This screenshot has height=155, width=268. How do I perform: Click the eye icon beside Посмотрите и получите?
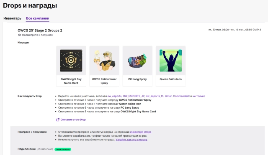tap(20, 35)
